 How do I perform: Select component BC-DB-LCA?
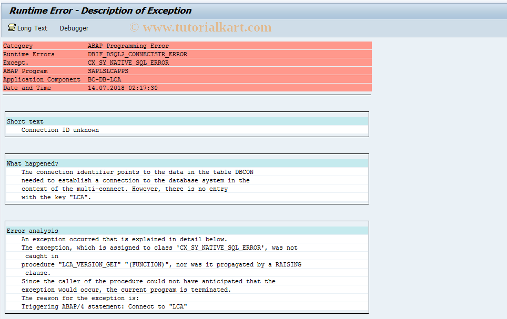(x=105, y=79)
